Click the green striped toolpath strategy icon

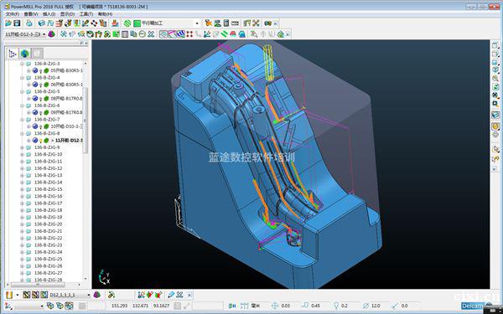tap(127, 23)
